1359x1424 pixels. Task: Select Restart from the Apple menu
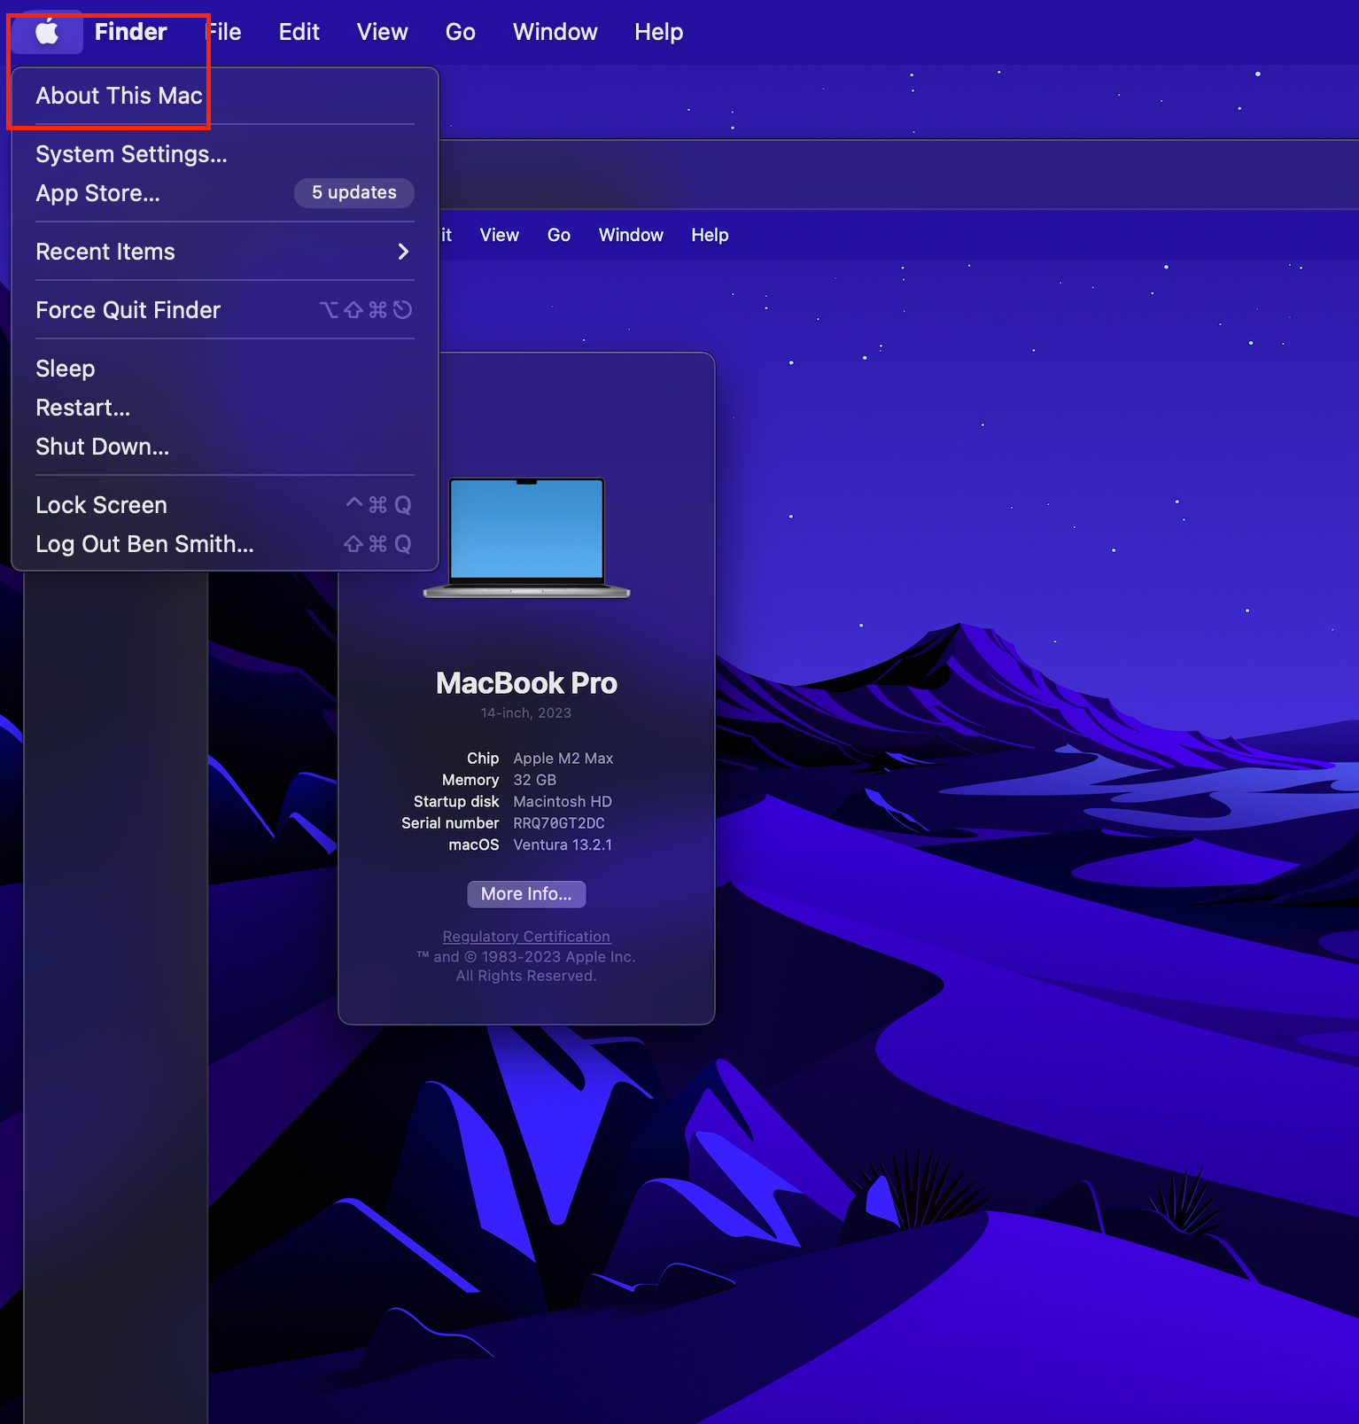point(82,408)
